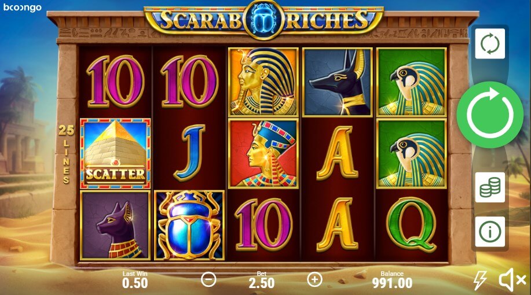Decrease the bet with minus button
Viewport: 531px width, 295px height.
[208, 279]
